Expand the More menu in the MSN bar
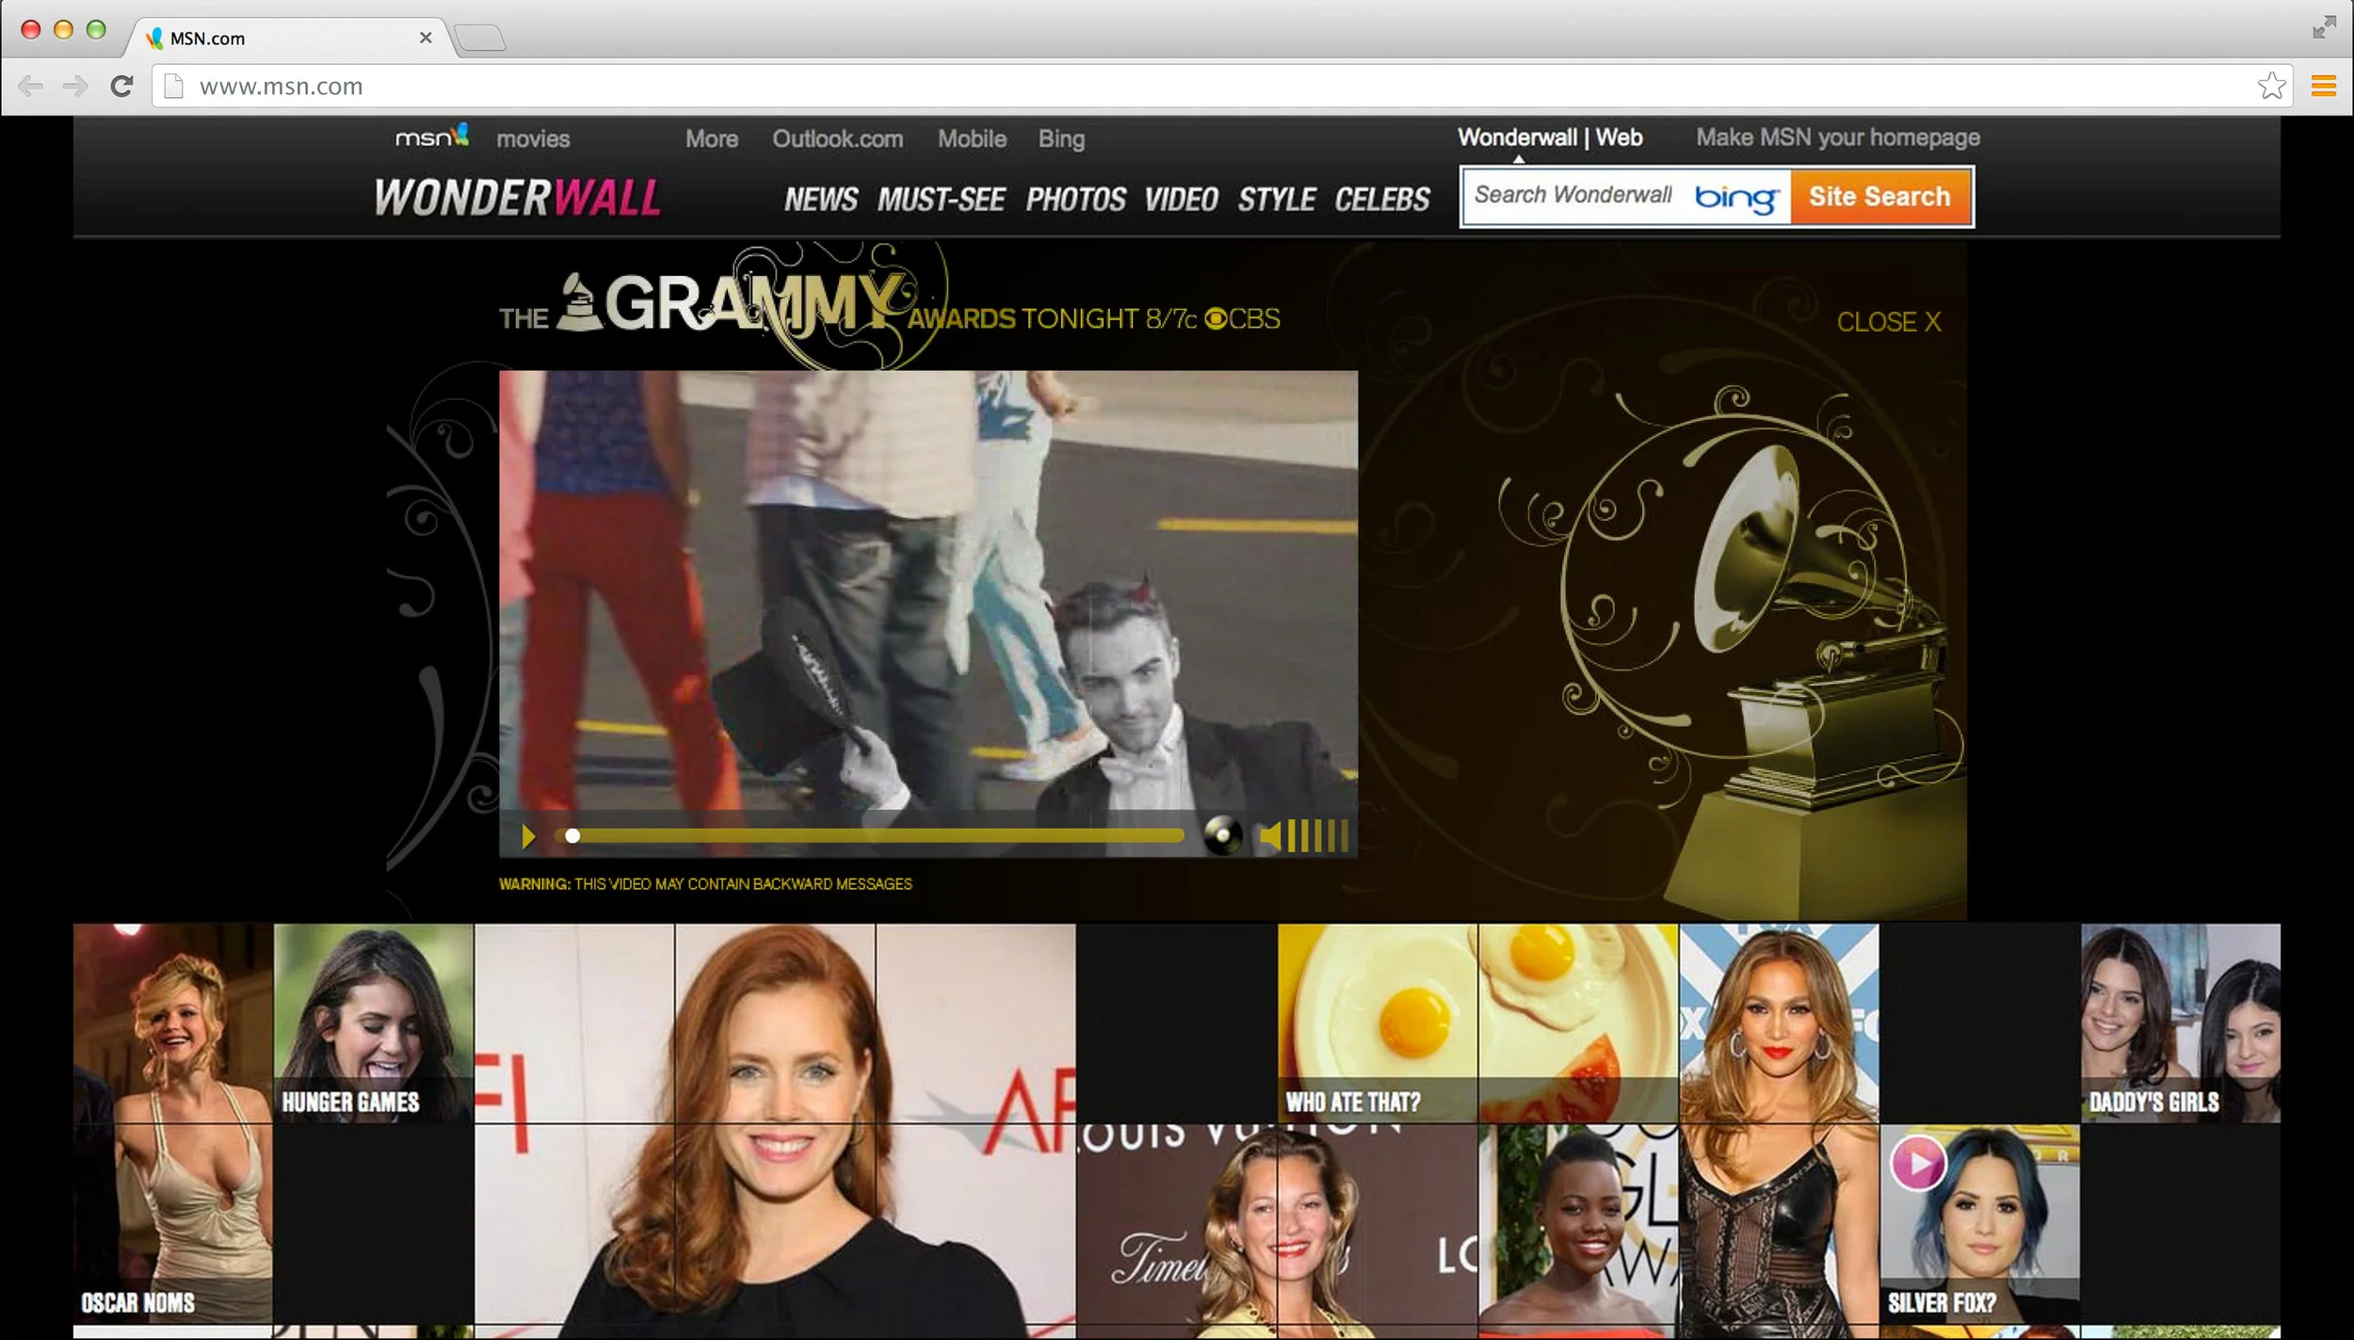 tap(711, 139)
